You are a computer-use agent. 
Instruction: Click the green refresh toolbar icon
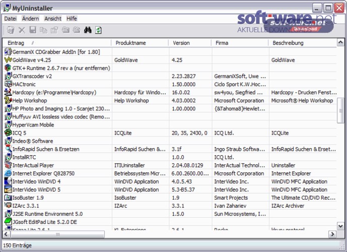(x=98, y=30)
